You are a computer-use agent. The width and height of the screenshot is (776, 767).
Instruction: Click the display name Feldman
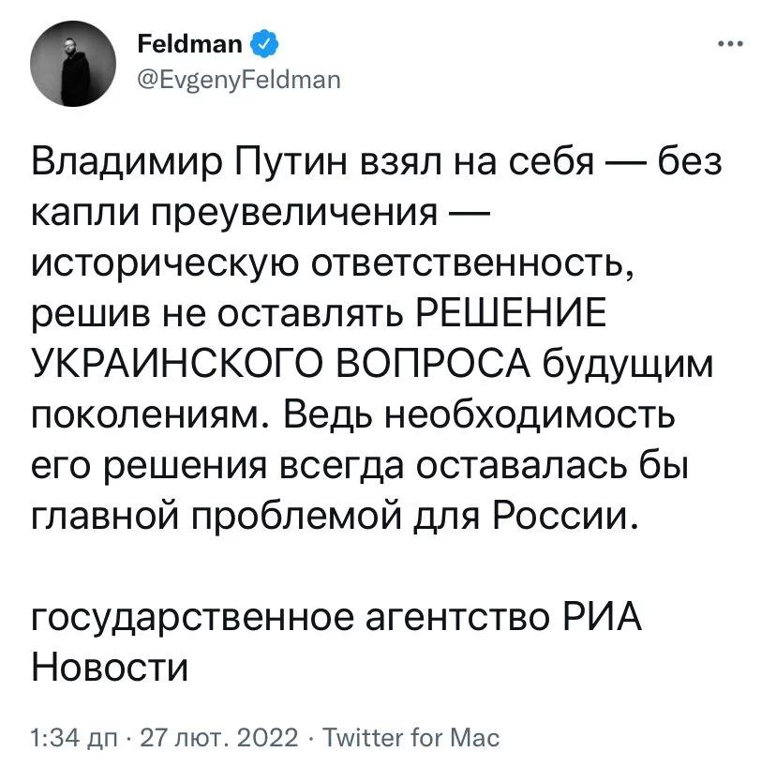click(189, 43)
